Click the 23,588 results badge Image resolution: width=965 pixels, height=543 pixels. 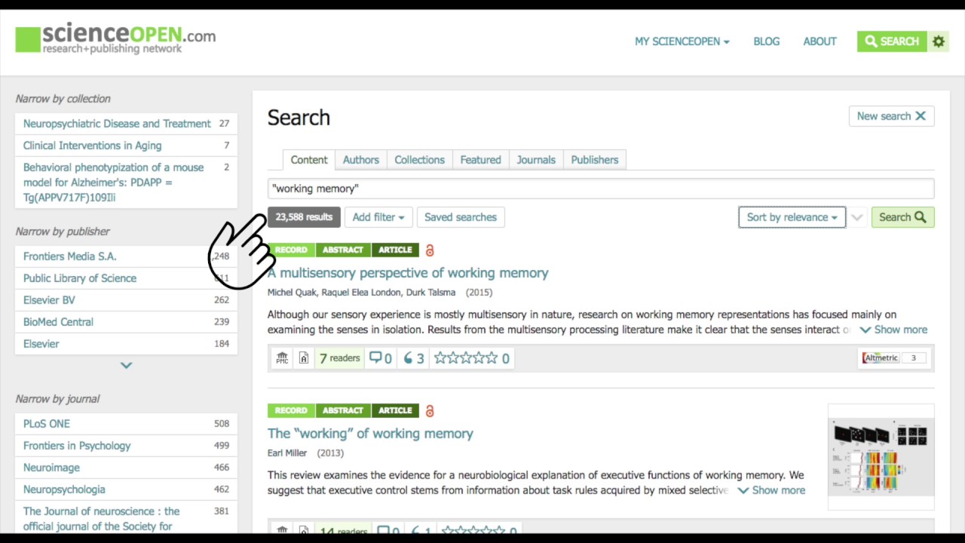304,217
